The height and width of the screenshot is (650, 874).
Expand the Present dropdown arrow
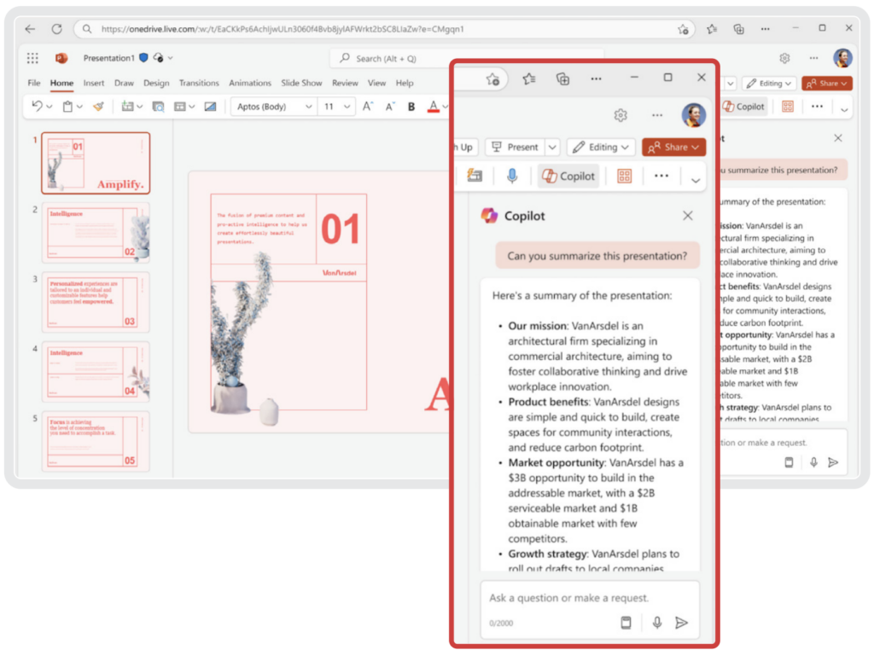[x=552, y=147]
